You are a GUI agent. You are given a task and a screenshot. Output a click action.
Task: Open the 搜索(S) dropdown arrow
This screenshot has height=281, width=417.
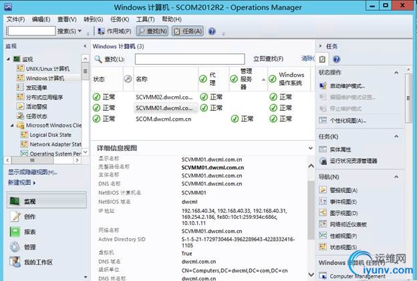point(80,31)
